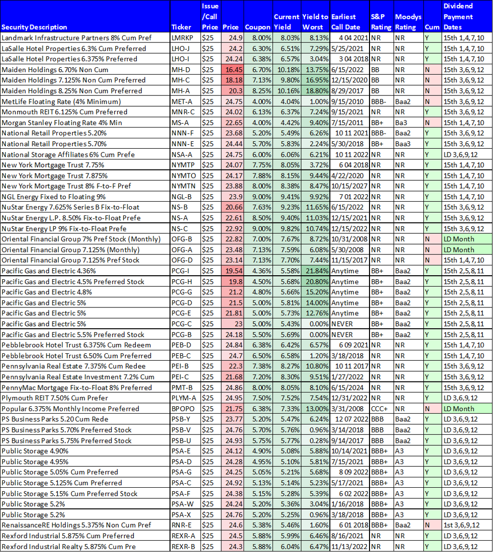Select 'LD Month' dividend cell for OFG-B
Viewport: 493px width, 552px height.
[x=467, y=239]
